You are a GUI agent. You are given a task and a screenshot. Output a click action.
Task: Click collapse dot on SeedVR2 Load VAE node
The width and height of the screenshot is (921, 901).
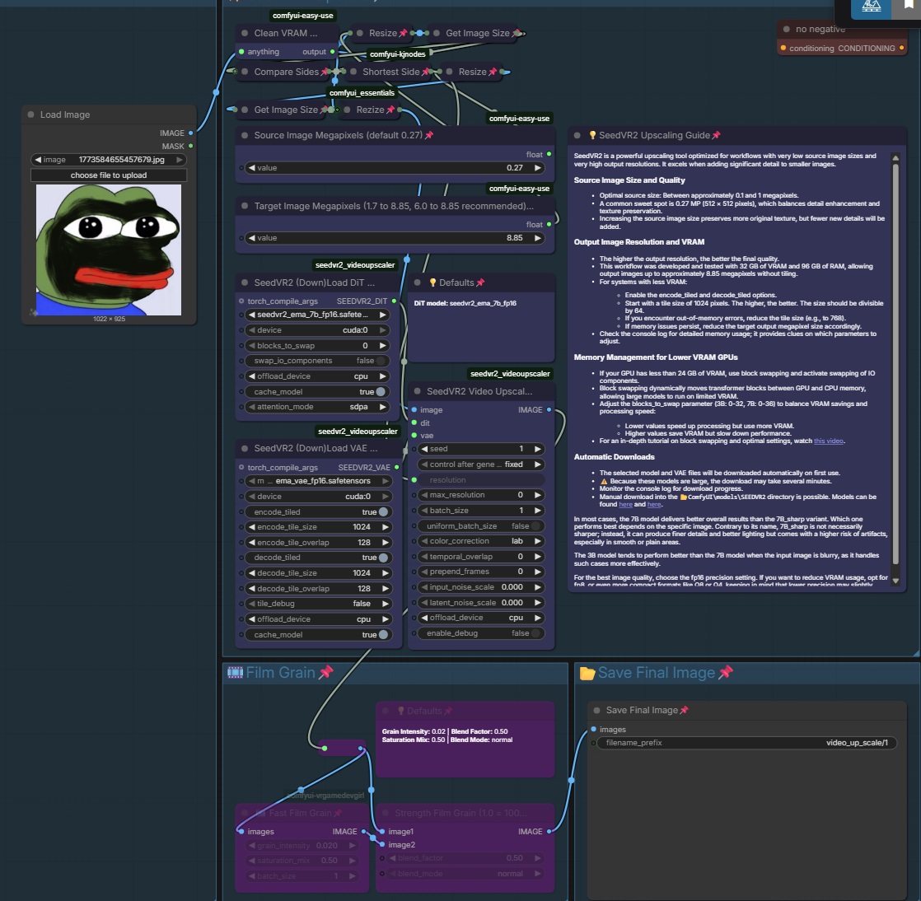(x=245, y=448)
